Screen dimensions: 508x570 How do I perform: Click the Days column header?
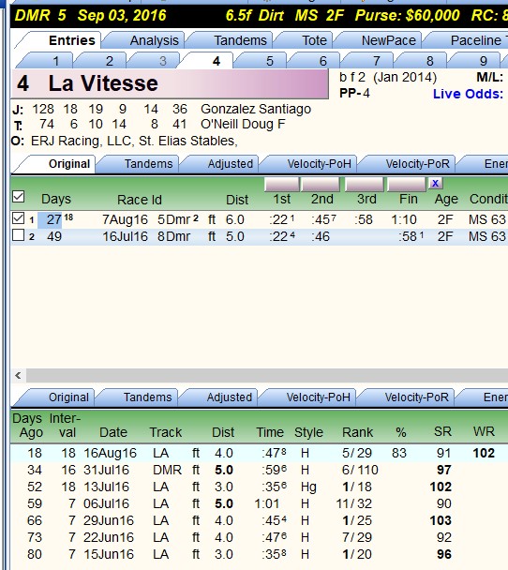(56, 199)
